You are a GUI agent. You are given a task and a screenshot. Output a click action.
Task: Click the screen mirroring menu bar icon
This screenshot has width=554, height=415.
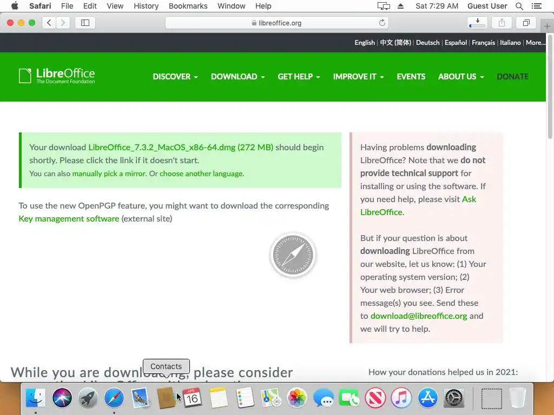[x=384, y=6]
